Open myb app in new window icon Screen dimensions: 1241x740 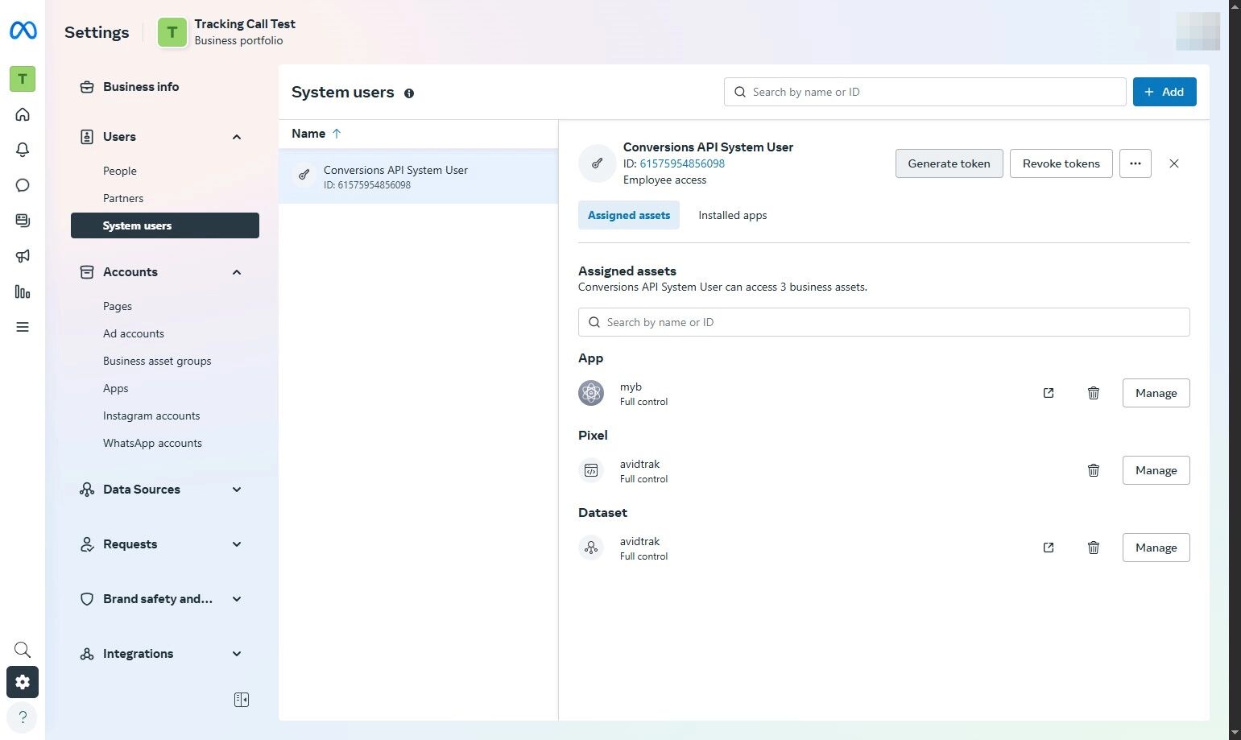pos(1049,393)
